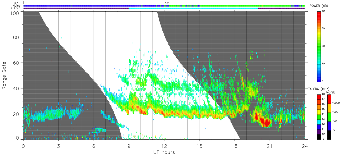Click the CPID label at top
The width and height of the screenshot is (343, 158).
16,3
